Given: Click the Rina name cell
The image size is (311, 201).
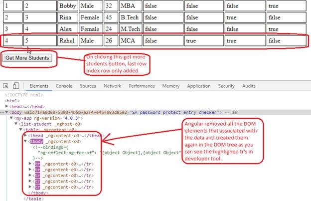Looking at the screenshot, I should tap(67, 17).
